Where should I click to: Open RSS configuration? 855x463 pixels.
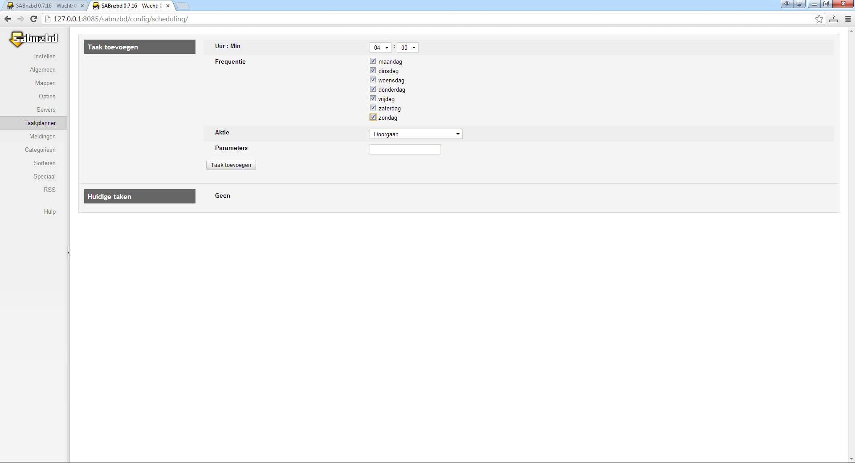(x=49, y=190)
